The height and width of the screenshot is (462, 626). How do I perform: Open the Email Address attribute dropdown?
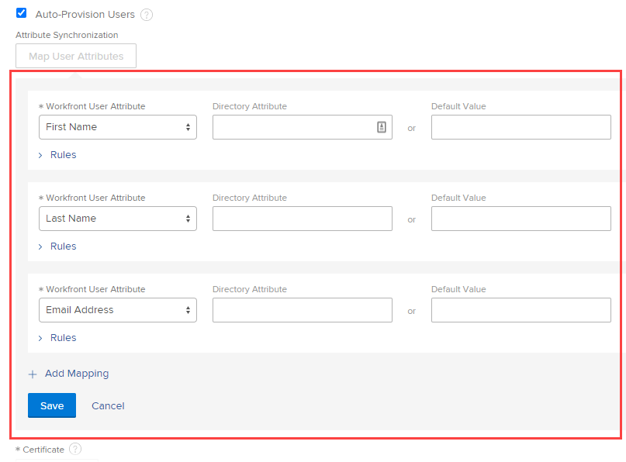[x=118, y=310]
